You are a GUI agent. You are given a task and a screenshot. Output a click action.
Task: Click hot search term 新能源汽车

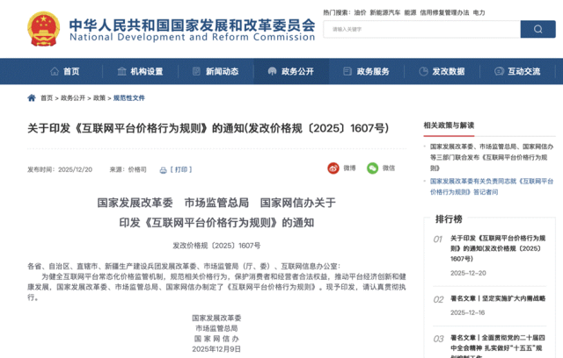point(383,13)
